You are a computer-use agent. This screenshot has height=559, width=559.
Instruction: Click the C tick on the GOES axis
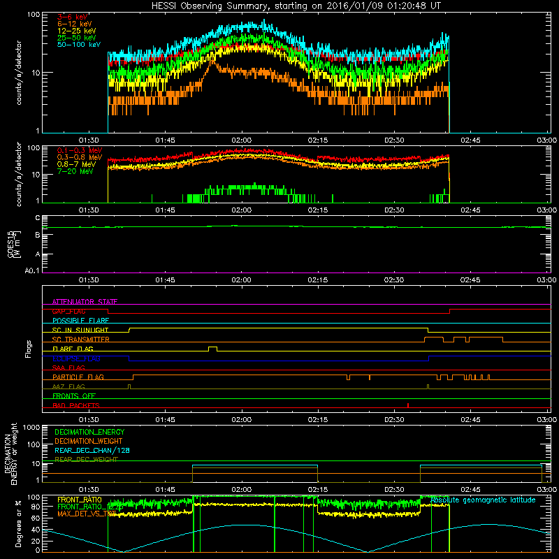(38, 218)
